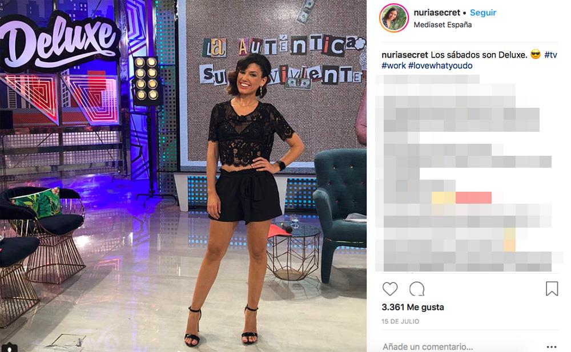Click the sunglasses emoji in caption
571x352 pixels.
click(x=536, y=55)
